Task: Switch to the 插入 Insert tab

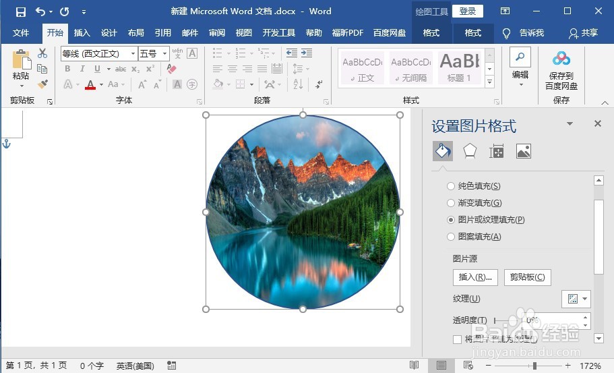Action: [x=82, y=33]
